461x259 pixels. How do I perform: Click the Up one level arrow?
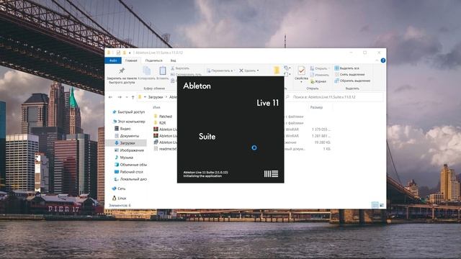(x=133, y=97)
